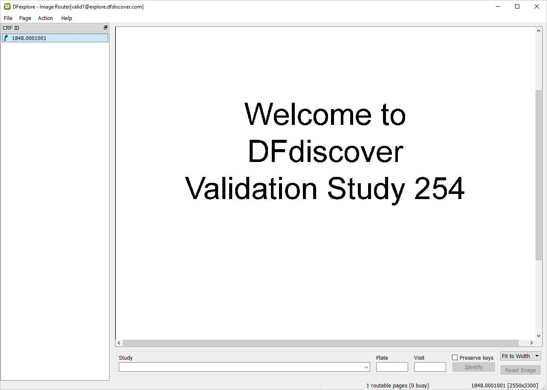Open the Study dropdown list

pos(366,367)
